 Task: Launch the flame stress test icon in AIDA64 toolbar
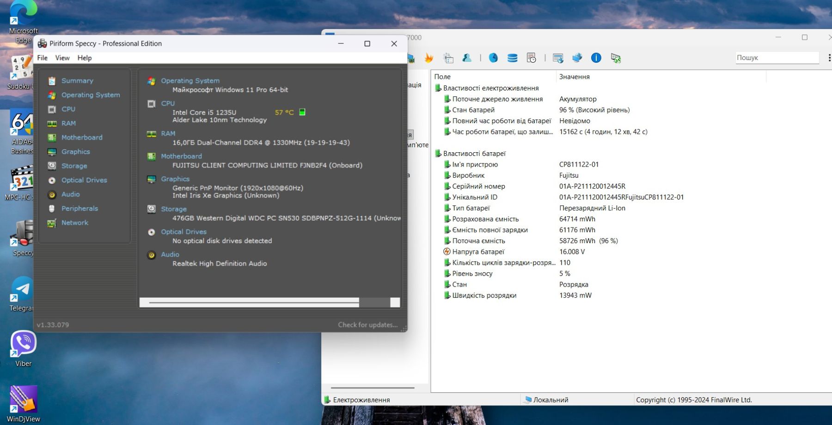coord(429,58)
